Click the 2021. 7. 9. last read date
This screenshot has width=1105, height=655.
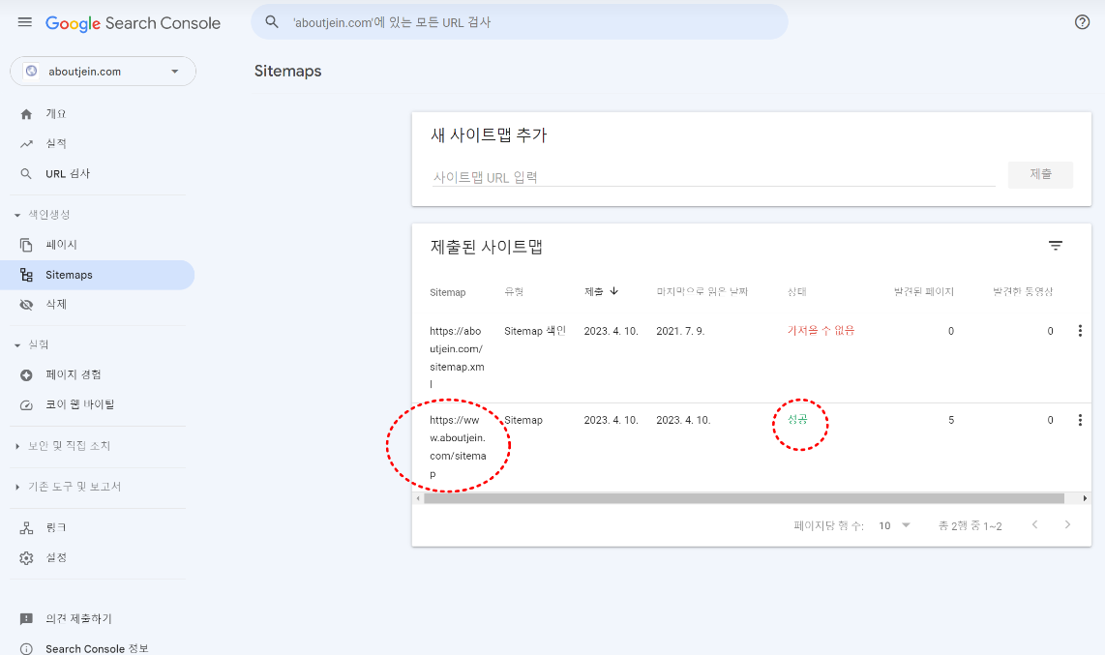click(x=680, y=331)
